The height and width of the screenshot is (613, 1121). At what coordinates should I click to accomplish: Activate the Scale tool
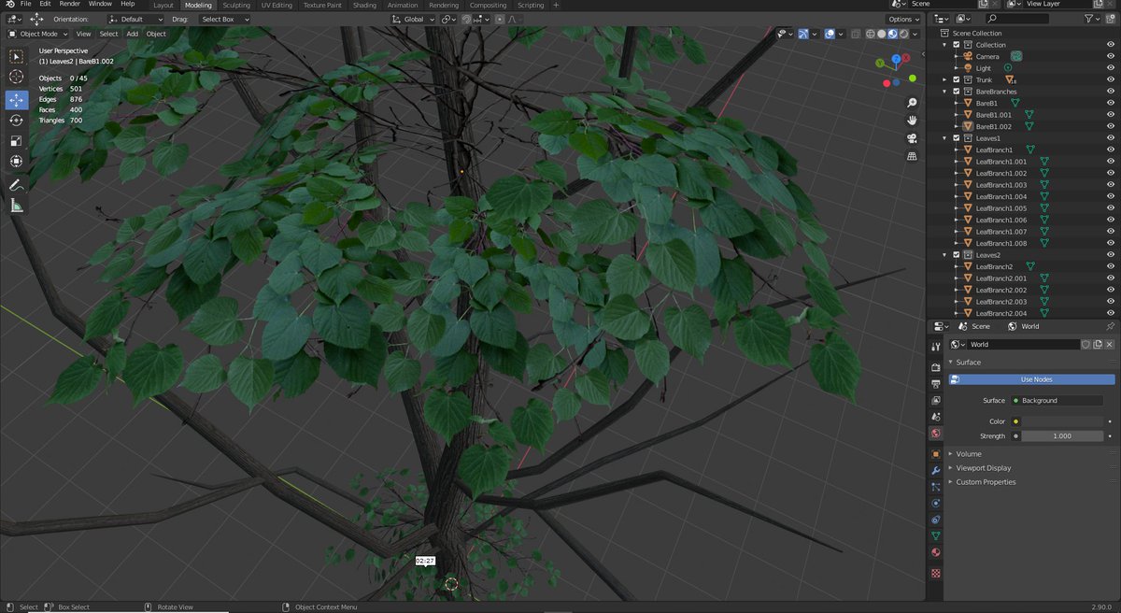tap(16, 140)
